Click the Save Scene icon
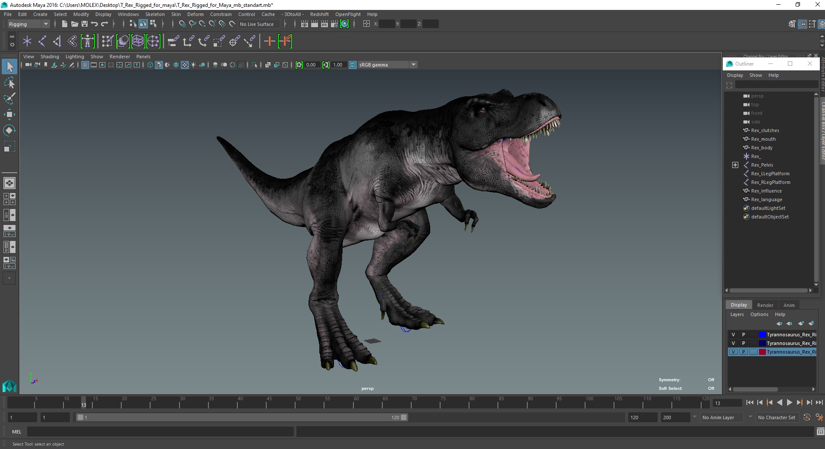This screenshot has height=449, width=825. pos(85,24)
